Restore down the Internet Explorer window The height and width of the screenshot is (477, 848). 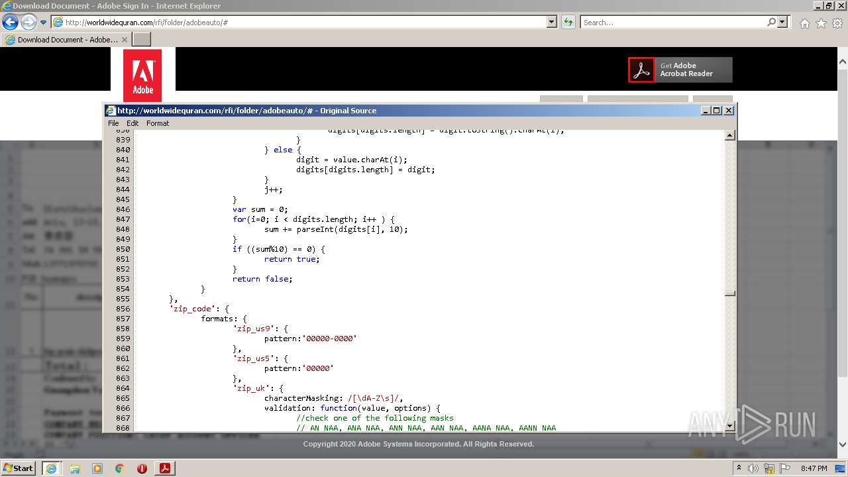pyautogui.click(x=828, y=5)
